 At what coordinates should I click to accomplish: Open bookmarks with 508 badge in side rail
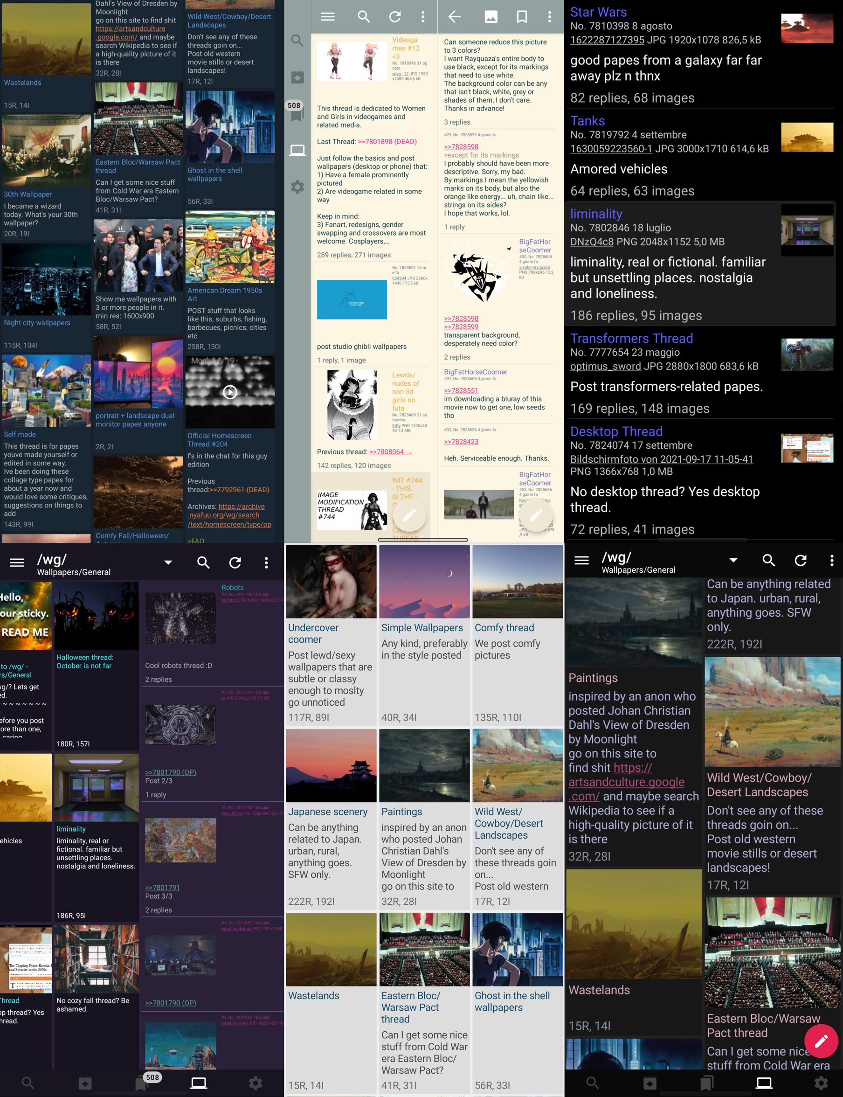coord(296,112)
